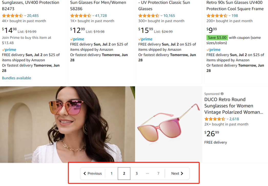Expand rating dropdown beside 41,728 reviews
This screenshot has height=186, width=268.
(x=93, y=16)
